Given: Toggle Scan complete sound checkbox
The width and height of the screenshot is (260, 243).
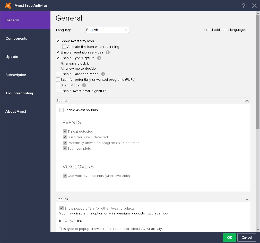Looking at the screenshot, I should click(65, 148).
